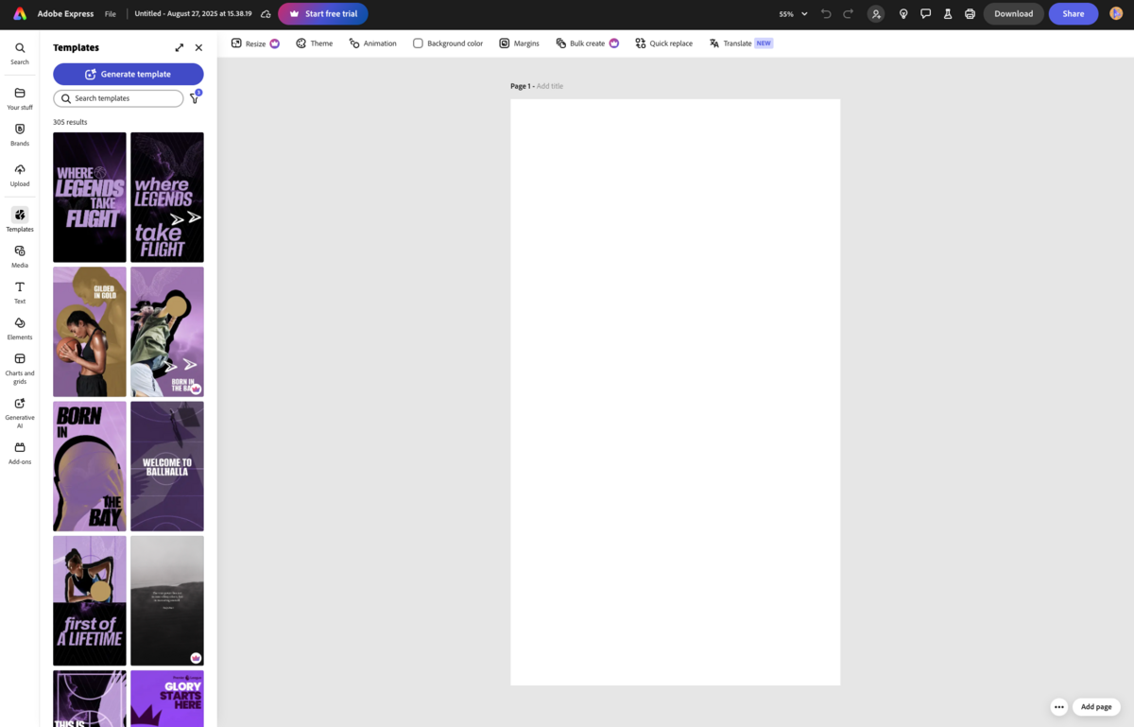The height and width of the screenshot is (727, 1134).
Task: Open the Search panel in sidebar
Action: tap(19, 53)
